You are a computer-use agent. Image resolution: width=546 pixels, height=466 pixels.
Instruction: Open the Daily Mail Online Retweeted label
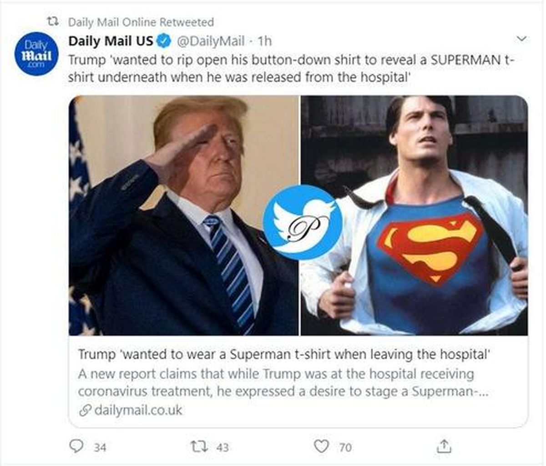tap(141, 22)
